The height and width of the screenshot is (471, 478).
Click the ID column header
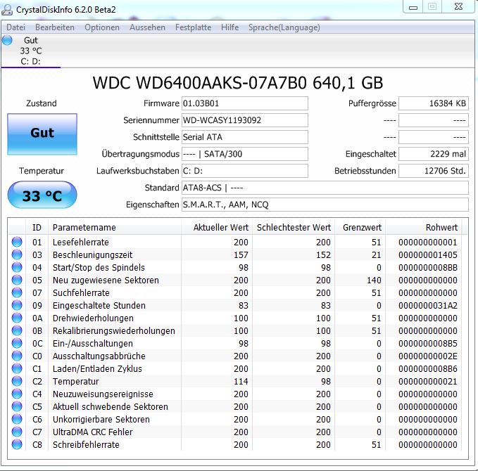coord(37,228)
